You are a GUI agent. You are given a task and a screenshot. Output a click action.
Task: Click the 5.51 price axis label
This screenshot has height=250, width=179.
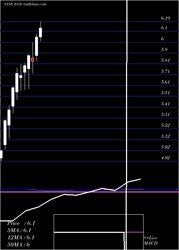click(x=165, y=93)
